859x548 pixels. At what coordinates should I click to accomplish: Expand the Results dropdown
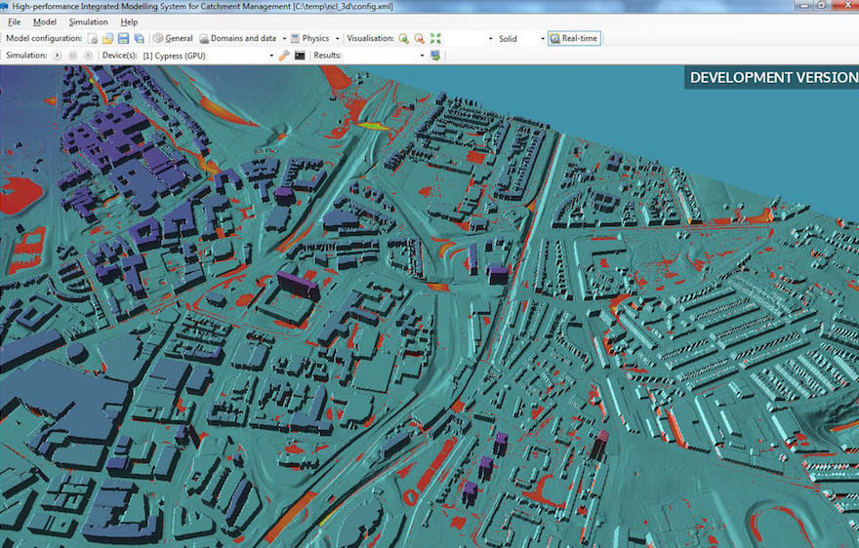click(422, 56)
